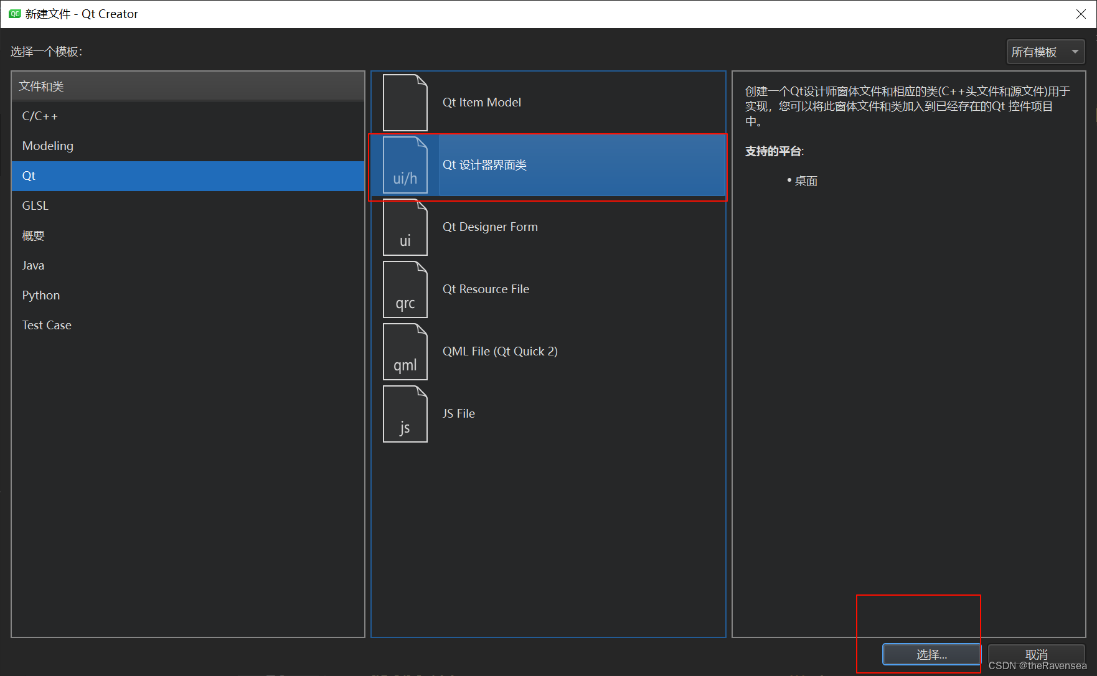Select the Qt Item Model template
Screen dimensions: 1097x676
548,103
